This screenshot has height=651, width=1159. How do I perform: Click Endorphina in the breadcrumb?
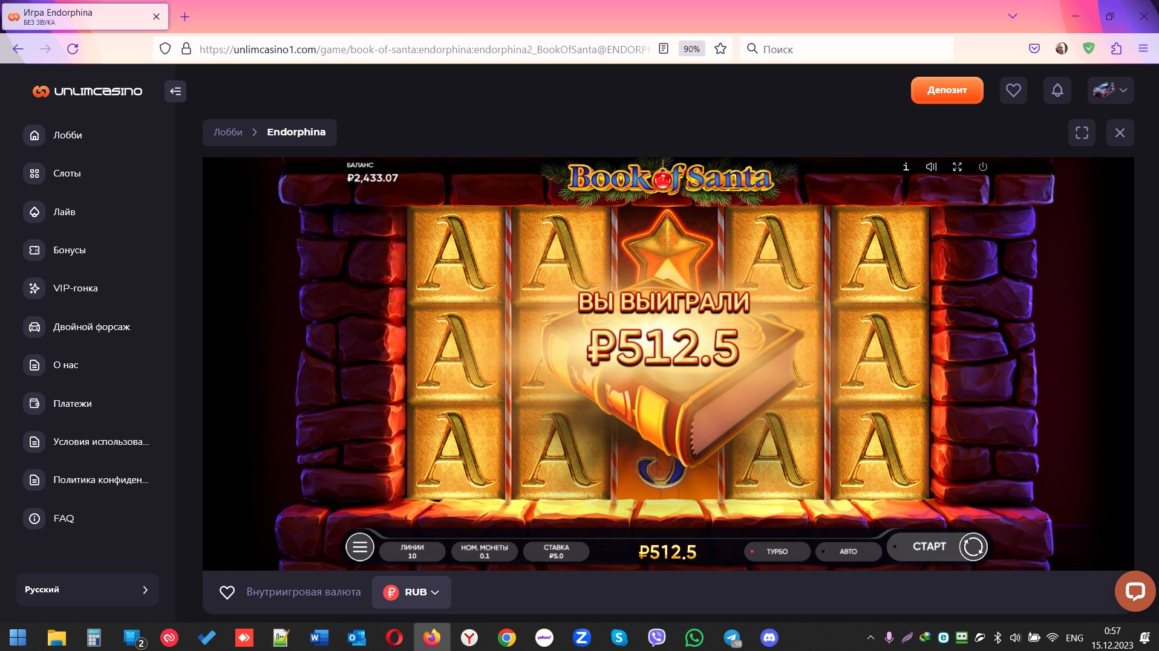point(296,132)
